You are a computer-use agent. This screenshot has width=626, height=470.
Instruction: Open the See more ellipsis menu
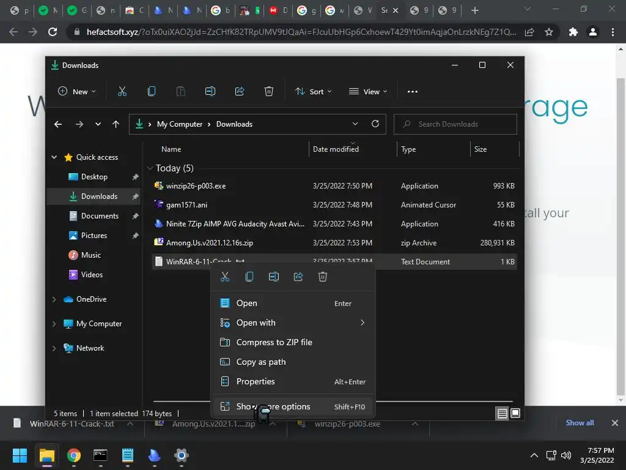tap(413, 92)
